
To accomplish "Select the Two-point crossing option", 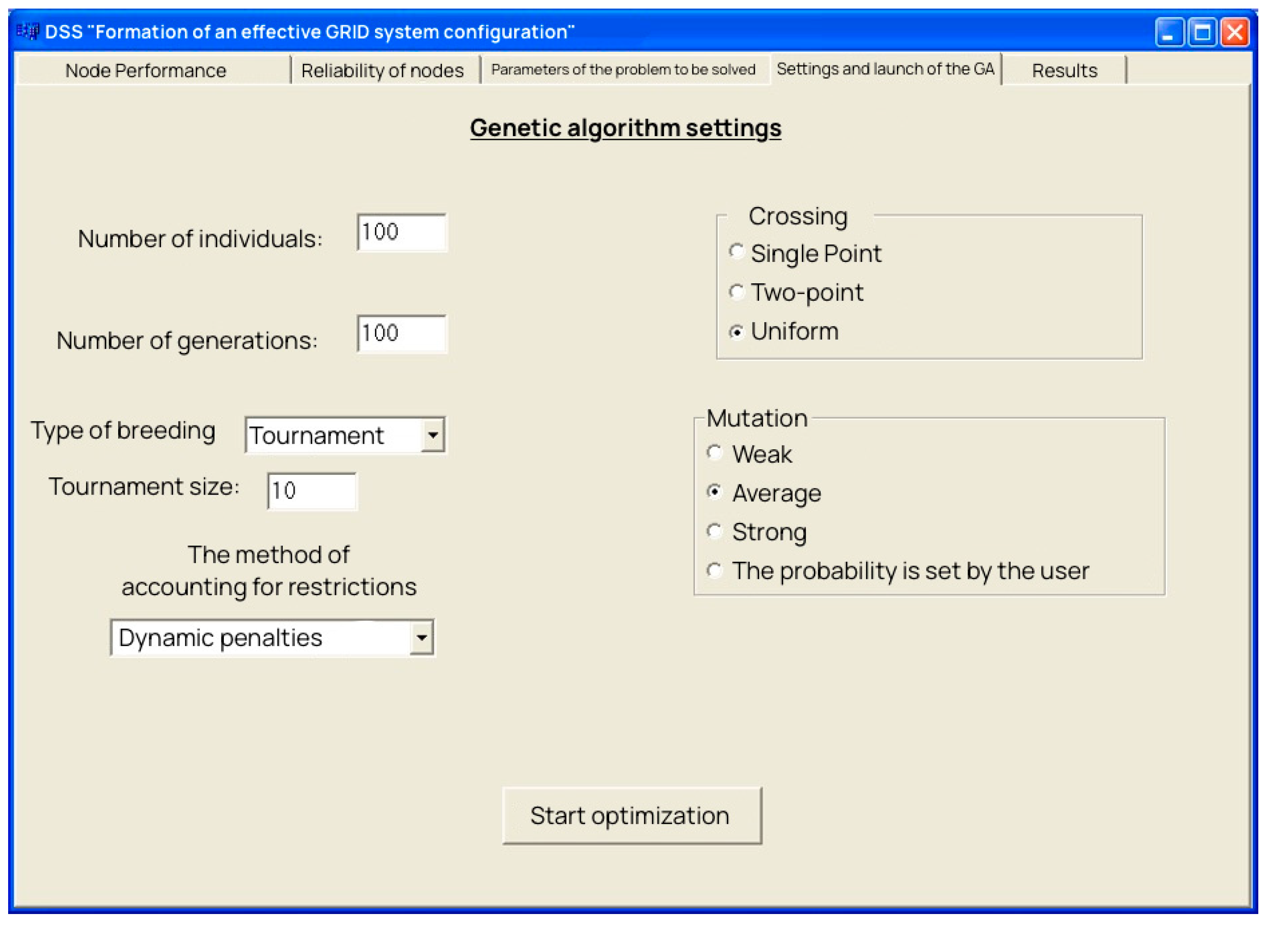I will point(736,292).
